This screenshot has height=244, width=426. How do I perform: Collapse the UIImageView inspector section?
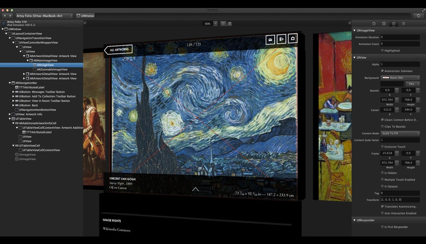(355, 31)
